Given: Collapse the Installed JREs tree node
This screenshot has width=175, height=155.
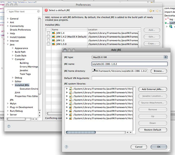Looking at the screenshot, I should click(x=13, y=85).
